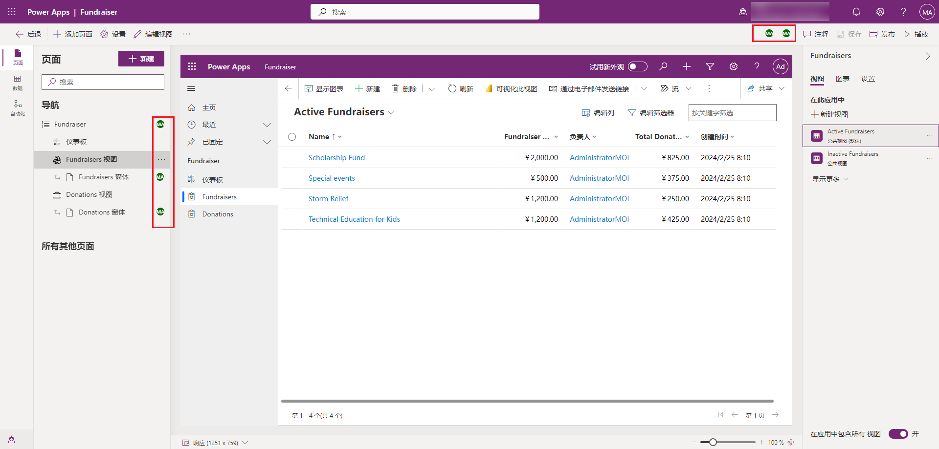Open options for Active Fundraisers view item
This screenshot has height=449, width=939.
click(929, 135)
